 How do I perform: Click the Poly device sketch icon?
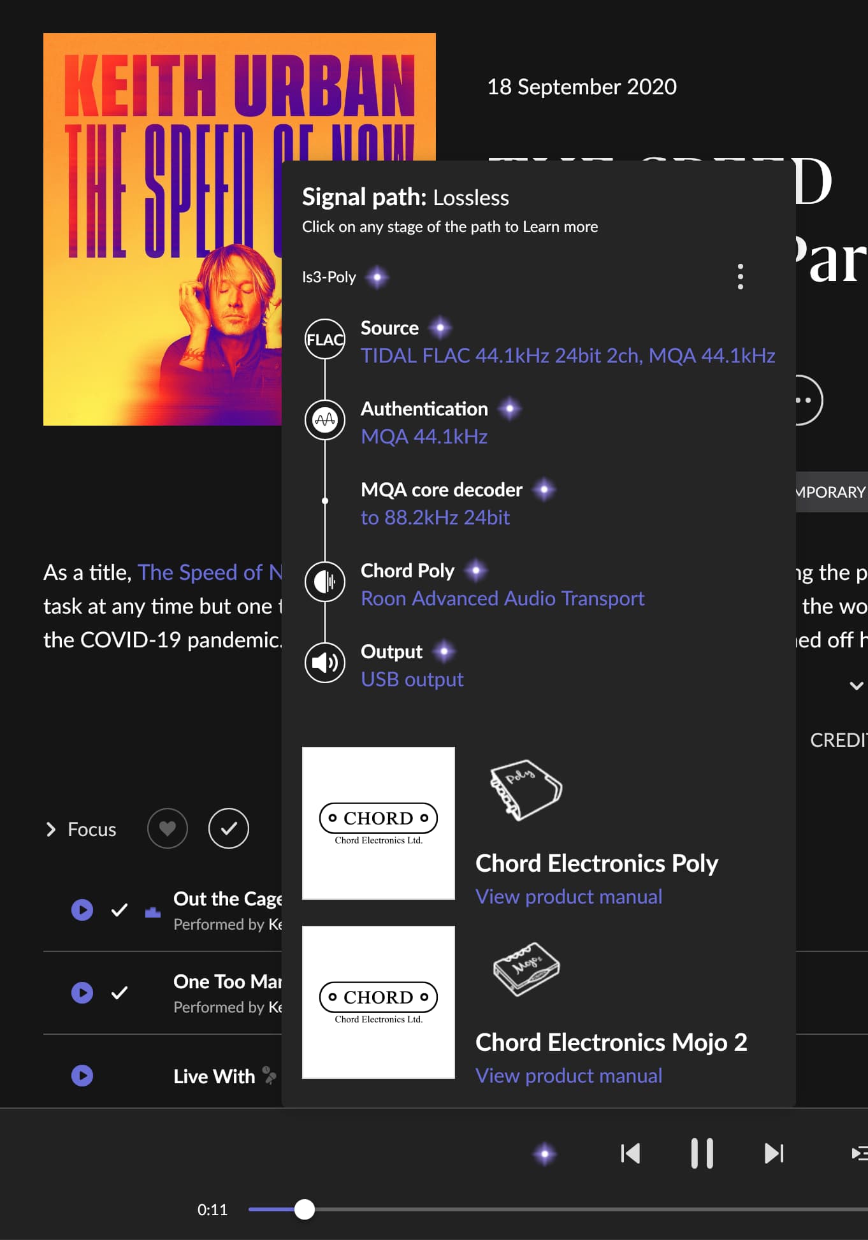526,789
